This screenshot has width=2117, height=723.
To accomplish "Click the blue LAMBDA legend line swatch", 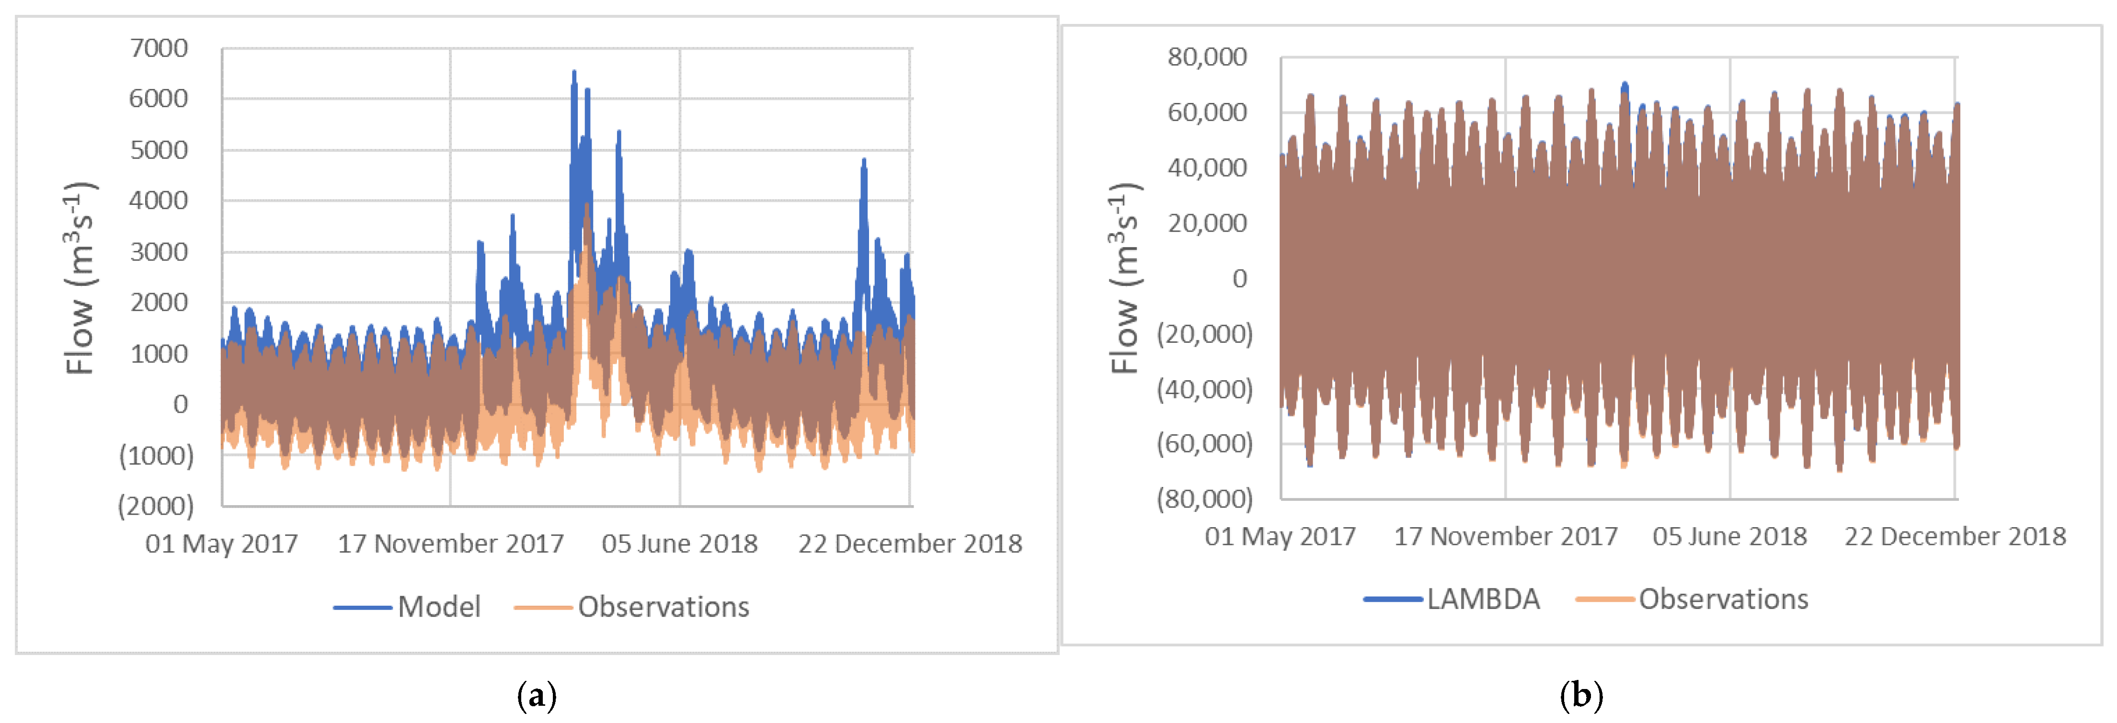I will click(1392, 600).
